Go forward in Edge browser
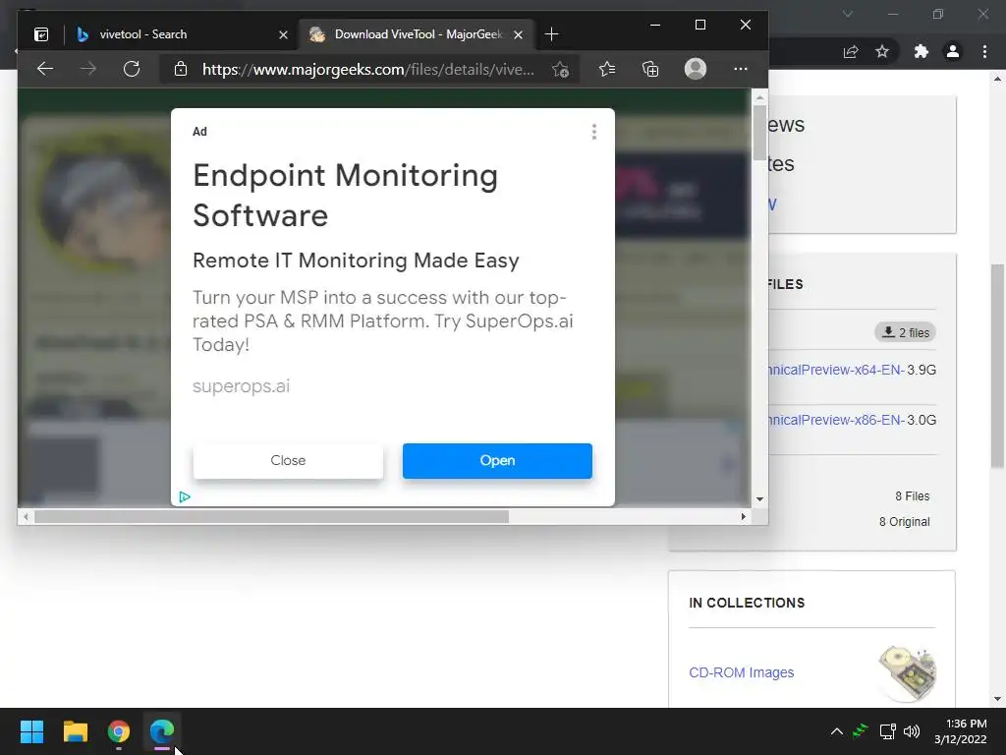Image resolution: width=1006 pixels, height=755 pixels. click(88, 69)
